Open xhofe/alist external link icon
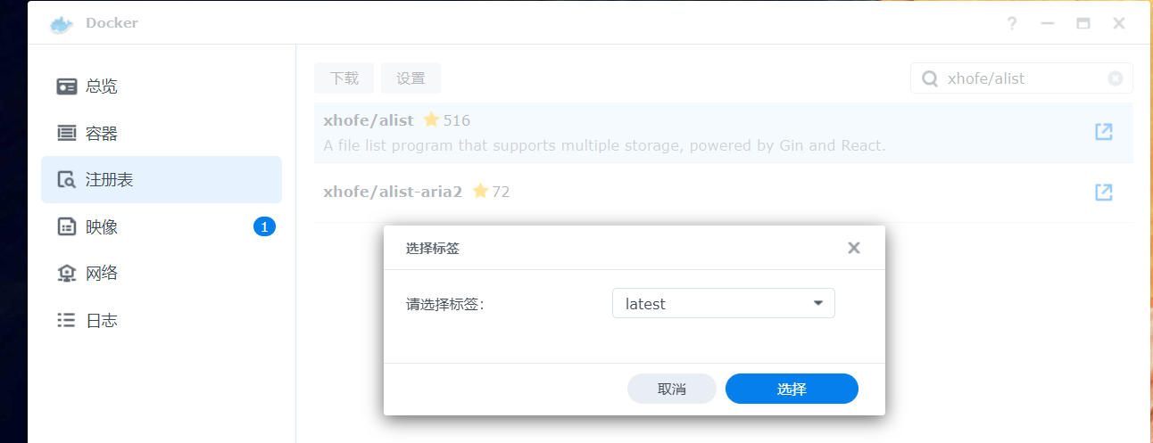The height and width of the screenshot is (443, 1153). [1104, 132]
